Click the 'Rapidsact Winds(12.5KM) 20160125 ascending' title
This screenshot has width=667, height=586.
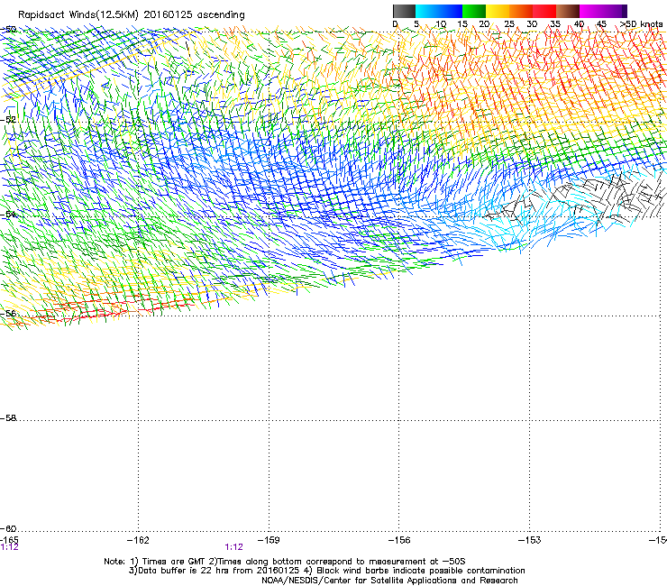pos(132,15)
